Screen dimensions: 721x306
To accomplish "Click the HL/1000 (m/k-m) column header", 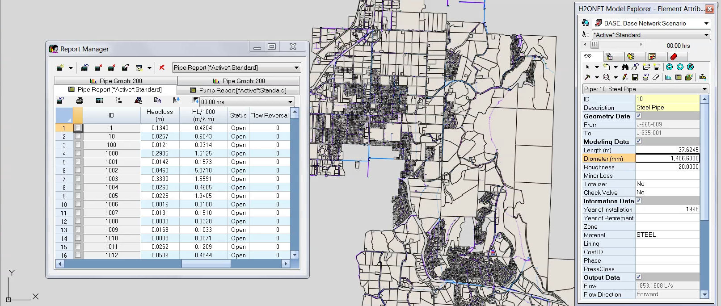I will click(x=203, y=115).
